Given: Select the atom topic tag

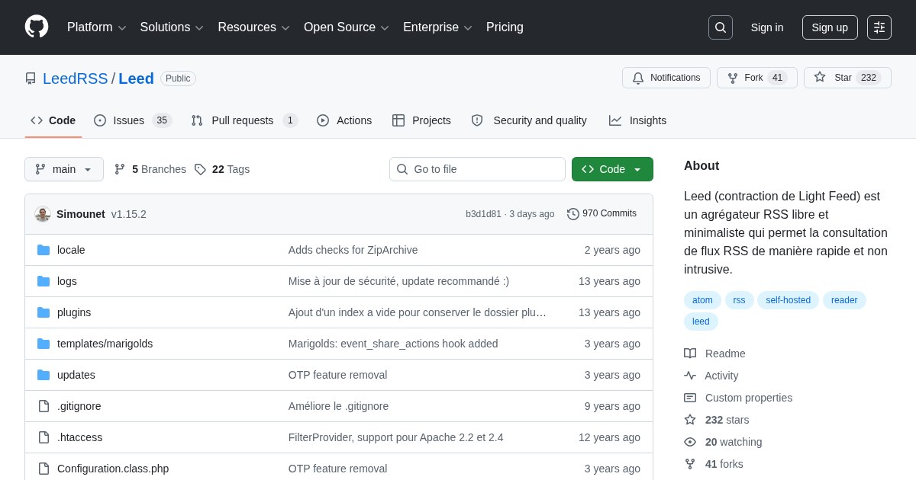Looking at the screenshot, I should point(702,300).
